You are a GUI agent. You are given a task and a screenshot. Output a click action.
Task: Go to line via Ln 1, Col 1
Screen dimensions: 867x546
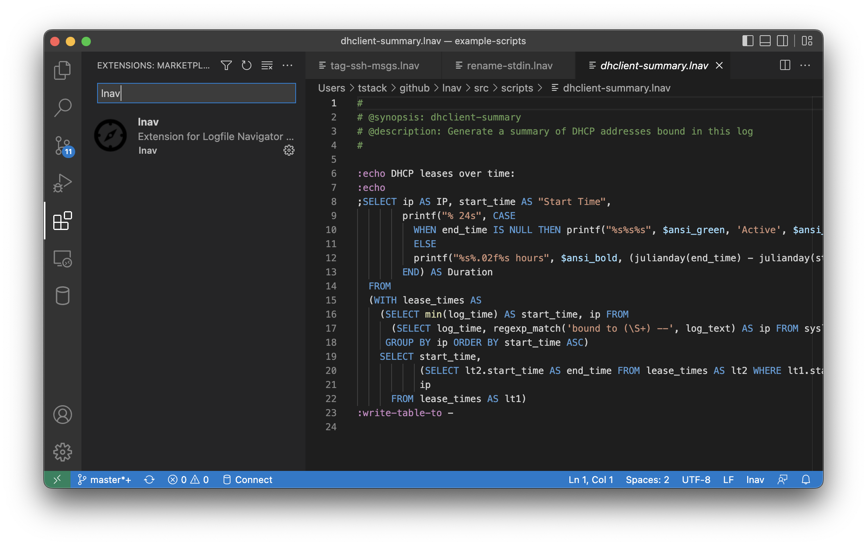pos(591,480)
